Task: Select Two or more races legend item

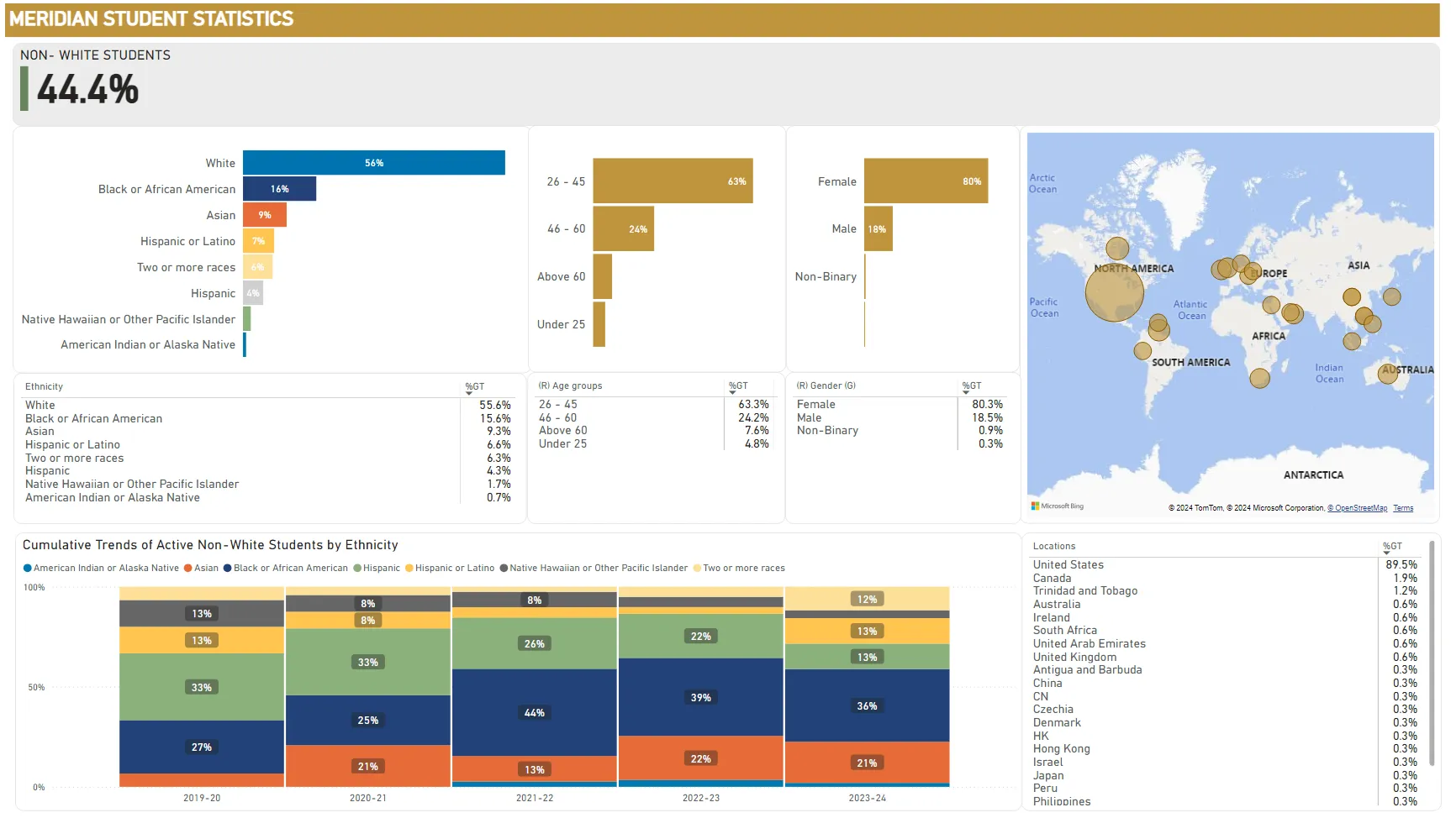Action: [x=739, y=569]
